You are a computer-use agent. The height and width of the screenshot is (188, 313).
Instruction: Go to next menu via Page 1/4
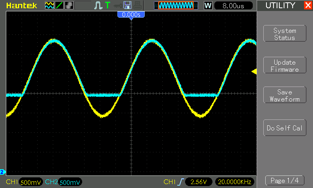(285, 181)
